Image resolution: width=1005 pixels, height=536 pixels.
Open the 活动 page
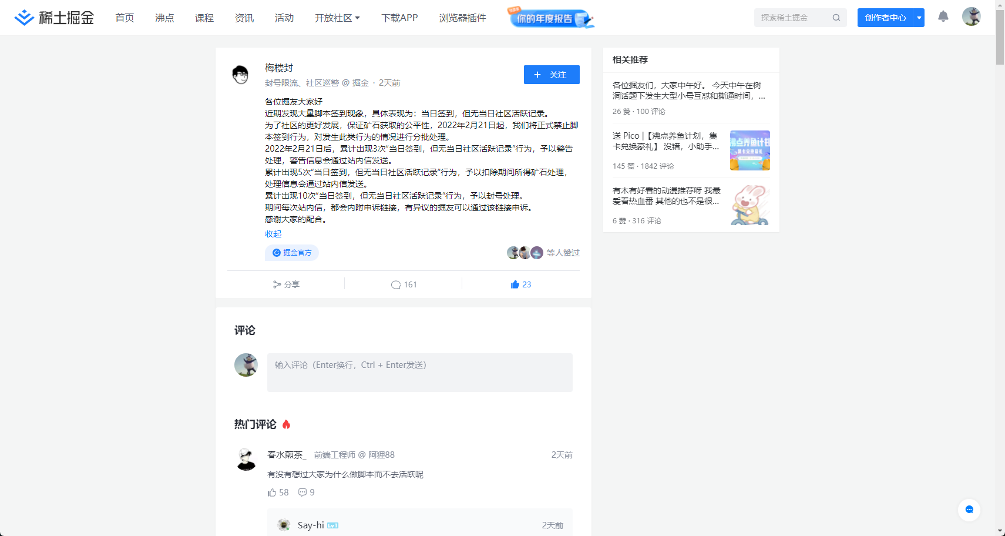[x=284, y=18]
